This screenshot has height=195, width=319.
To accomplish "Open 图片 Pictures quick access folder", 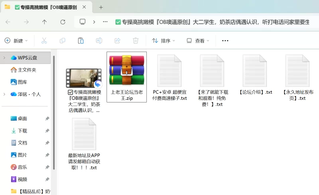I will point(19,155).
